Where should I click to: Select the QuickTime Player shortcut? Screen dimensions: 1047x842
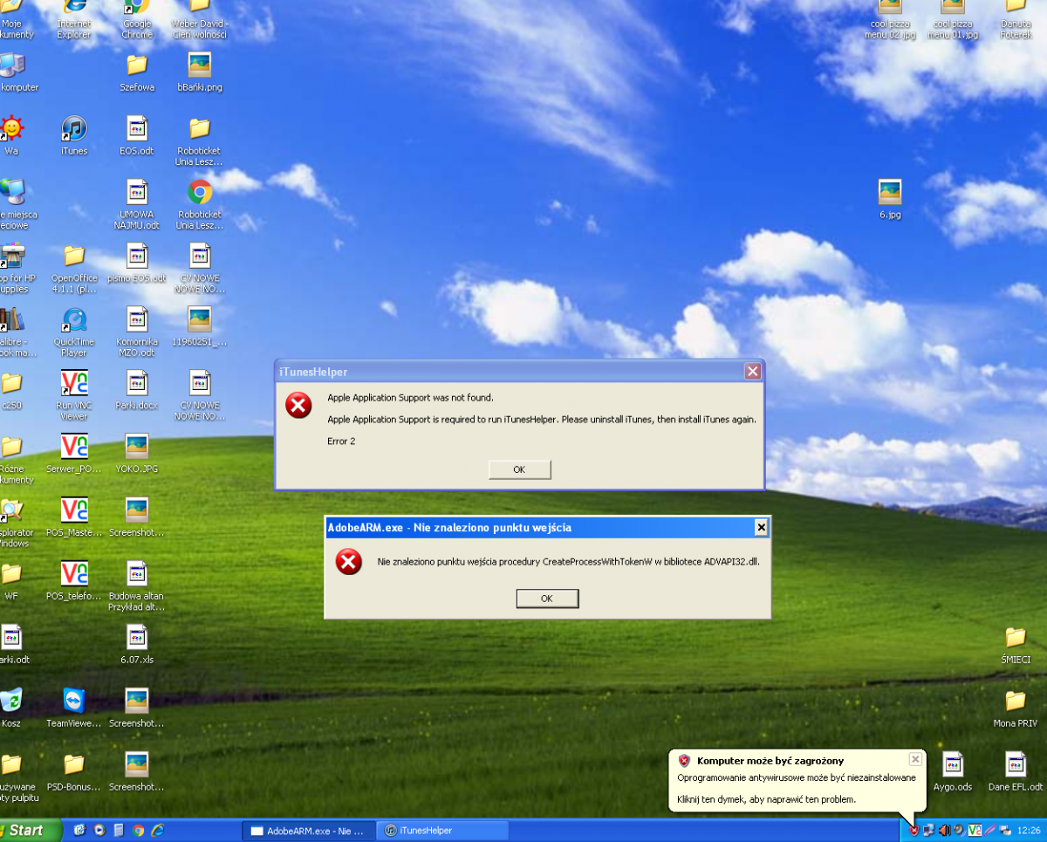pyautogui.click(x=74, y=332)
